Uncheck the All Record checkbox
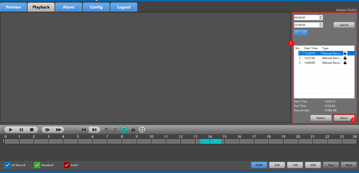 (7, 165)
